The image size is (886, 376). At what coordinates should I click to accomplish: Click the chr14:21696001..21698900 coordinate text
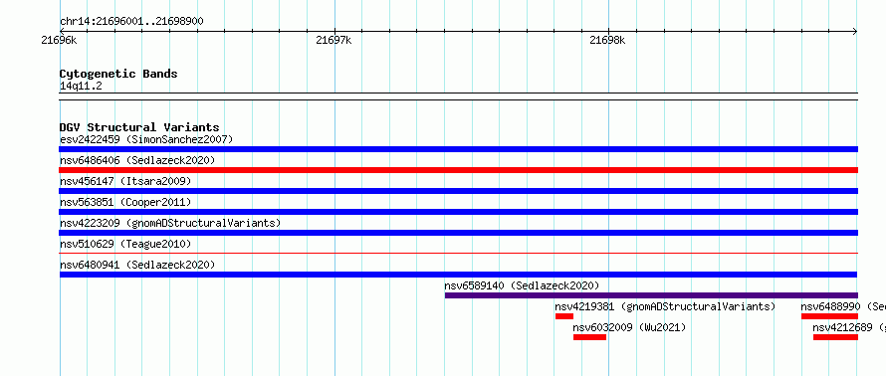click(x=131, y=22)
